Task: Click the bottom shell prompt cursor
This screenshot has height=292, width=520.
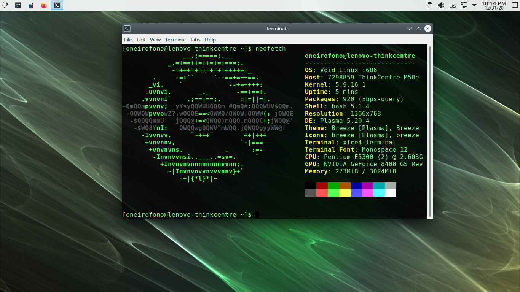Action: [257, 214]
